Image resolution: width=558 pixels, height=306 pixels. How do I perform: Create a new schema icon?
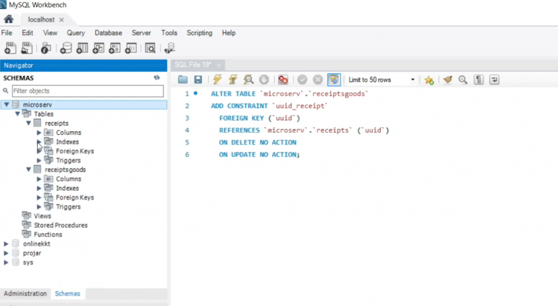[65, 48]
